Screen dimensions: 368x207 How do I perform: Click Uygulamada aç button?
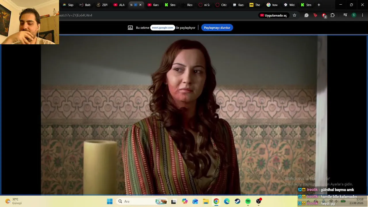273,15
